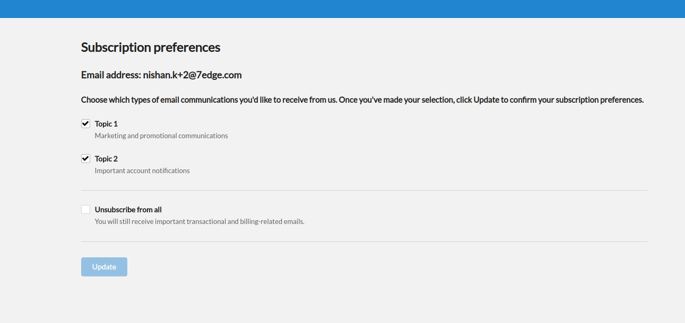
Task: Click the nishan.k+2@7edge.com email text
Action: tap(192, 75)
